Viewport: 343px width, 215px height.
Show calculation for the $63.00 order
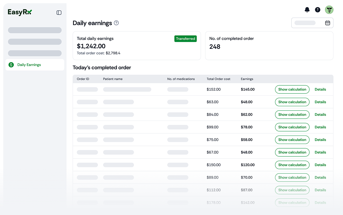pos(292,102)
